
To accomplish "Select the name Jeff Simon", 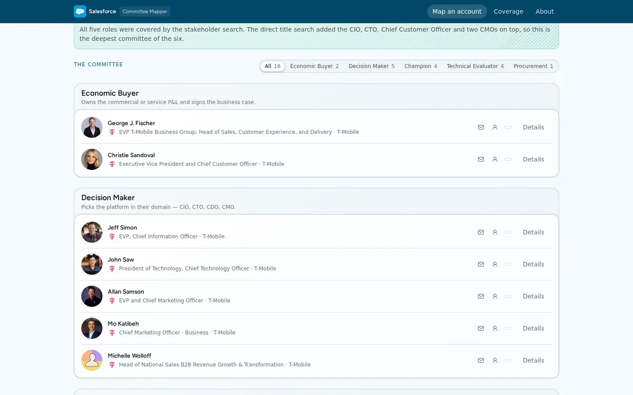I will pyautogui.click(x=122, y=228).
